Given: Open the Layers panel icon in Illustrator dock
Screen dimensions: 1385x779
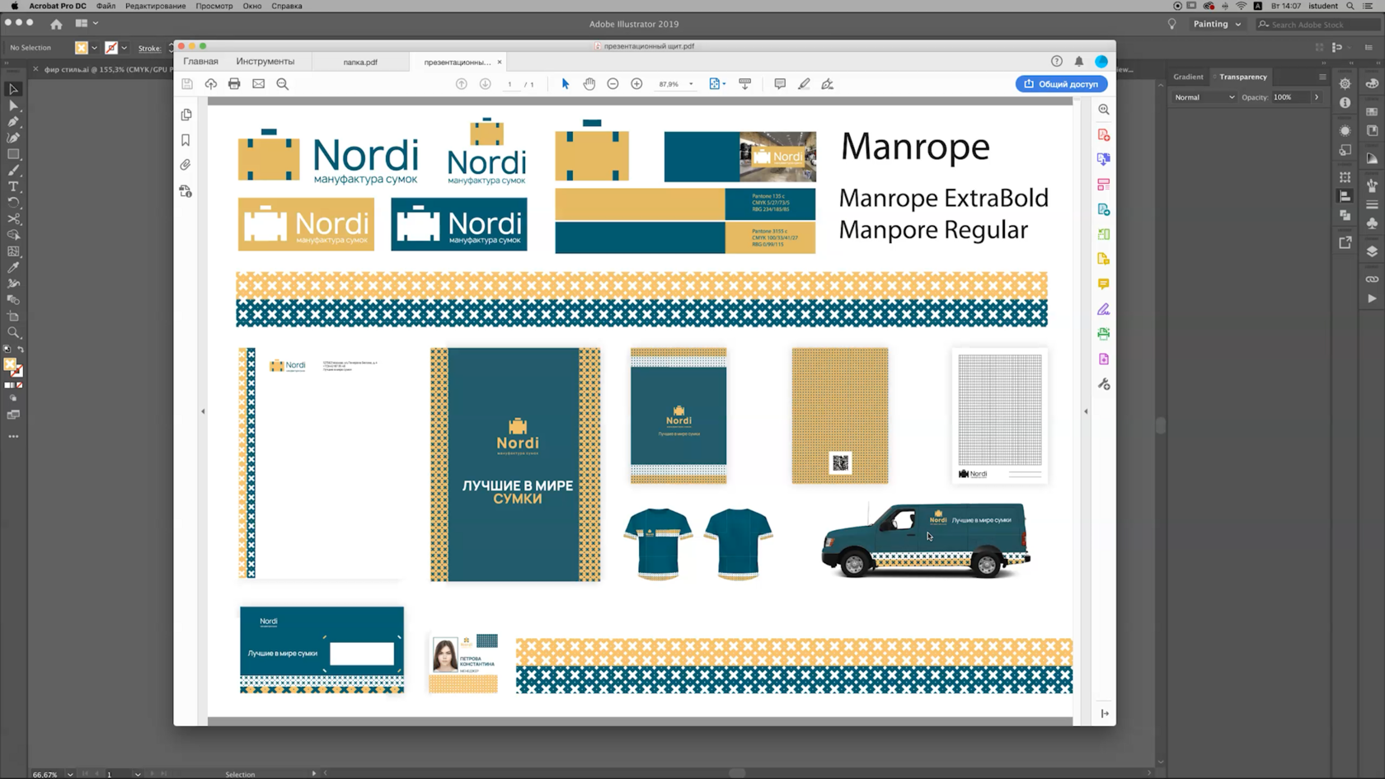Looking at the screenshot, I should pyautogui.click(x=1372, y=251).
